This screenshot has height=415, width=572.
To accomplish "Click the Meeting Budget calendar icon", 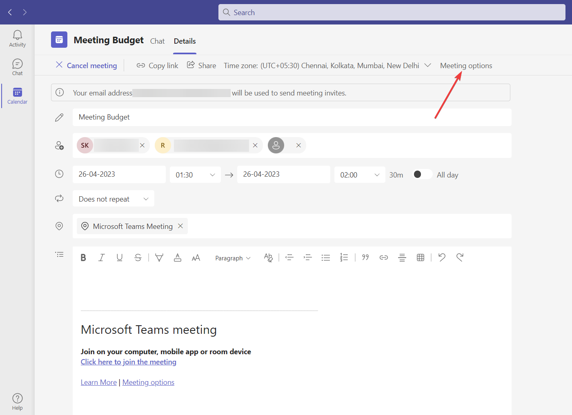I will 59,40.
